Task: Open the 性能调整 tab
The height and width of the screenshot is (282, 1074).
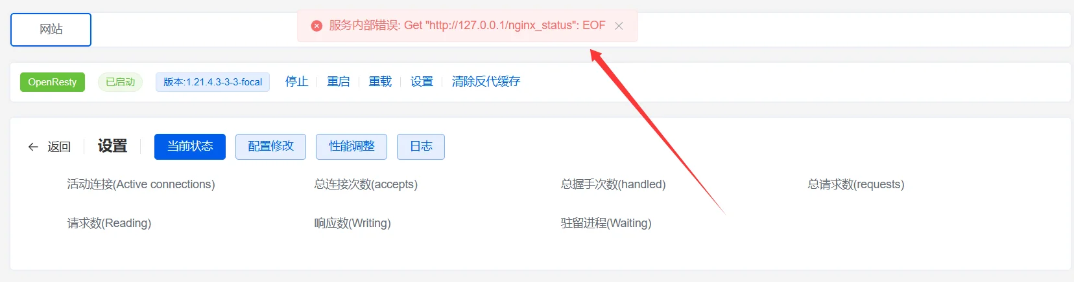Action: click(x=352, y=147)
